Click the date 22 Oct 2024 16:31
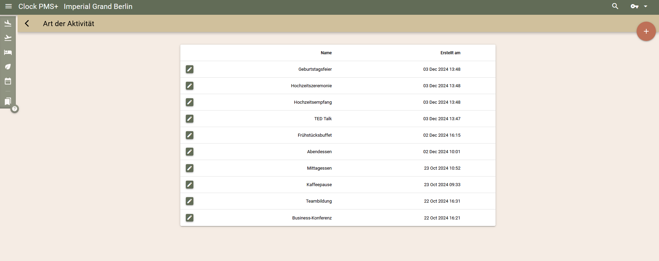 (x=442, y=201)
